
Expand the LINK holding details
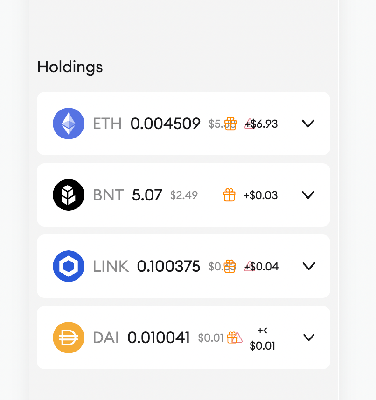[x=309, y=266]
